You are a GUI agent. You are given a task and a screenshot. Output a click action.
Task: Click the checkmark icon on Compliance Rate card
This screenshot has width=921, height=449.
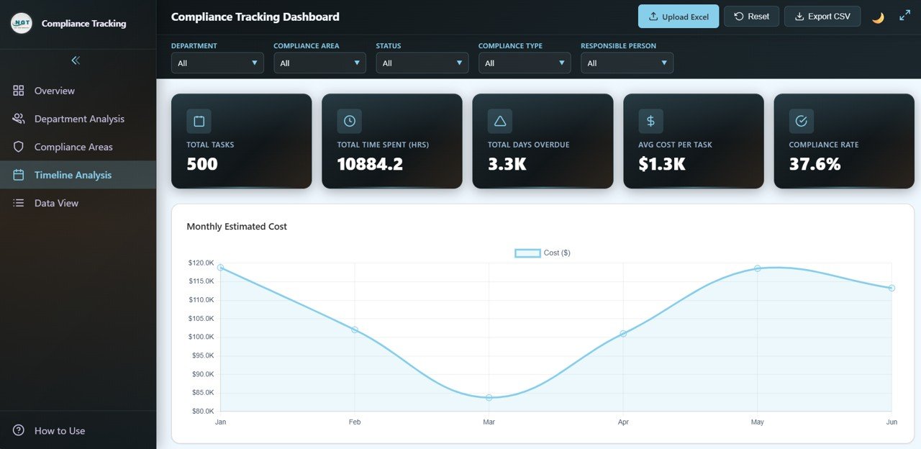click(802, 121)
